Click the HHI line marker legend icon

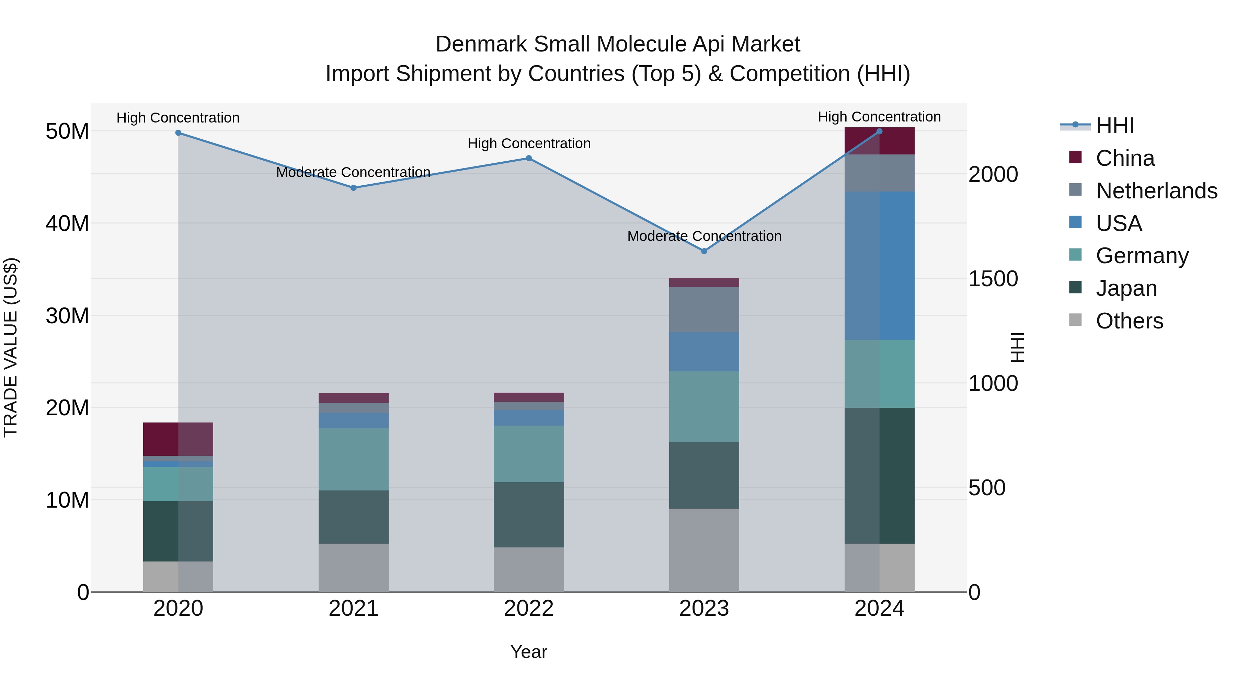[1075, 125]
